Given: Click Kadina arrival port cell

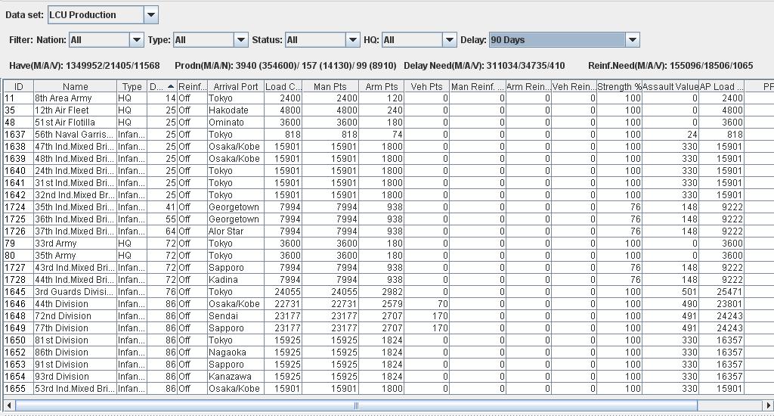Looking at the screenshot, I should click(x=236, y=280).
